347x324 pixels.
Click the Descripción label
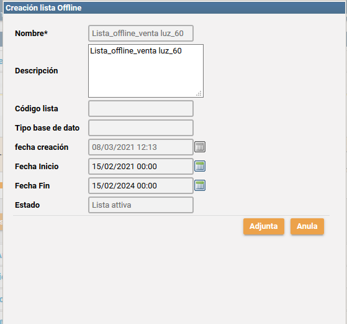(36, 71)
